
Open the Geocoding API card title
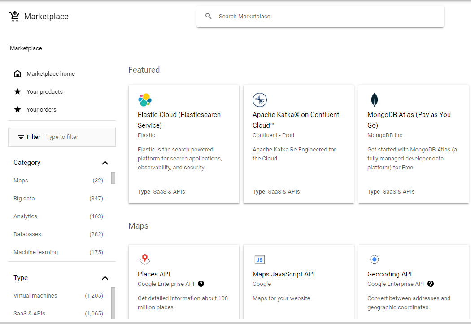point(390,274)
